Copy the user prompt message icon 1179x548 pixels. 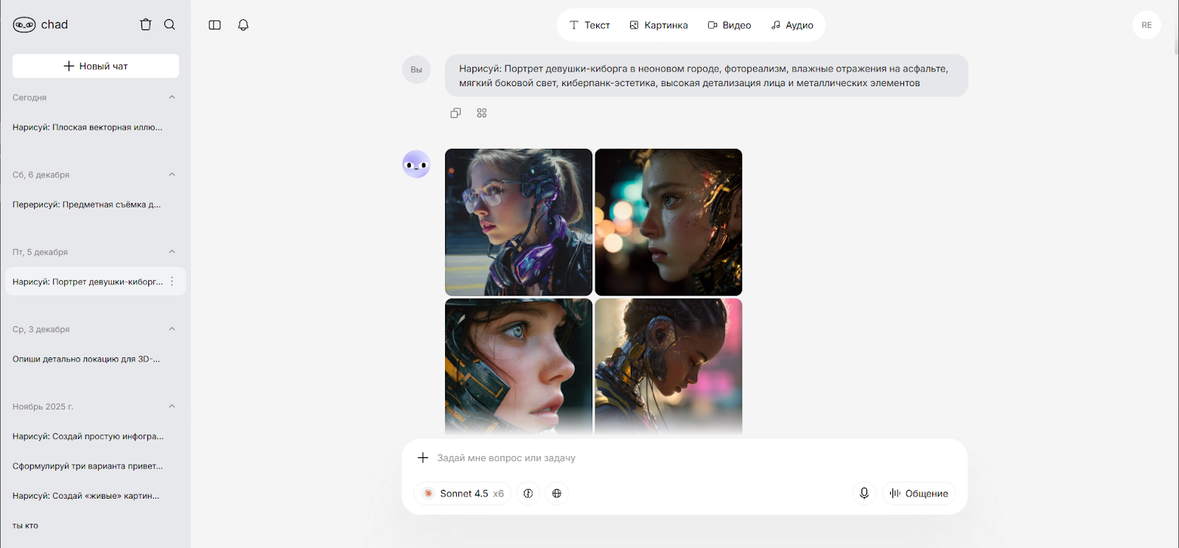455,113
